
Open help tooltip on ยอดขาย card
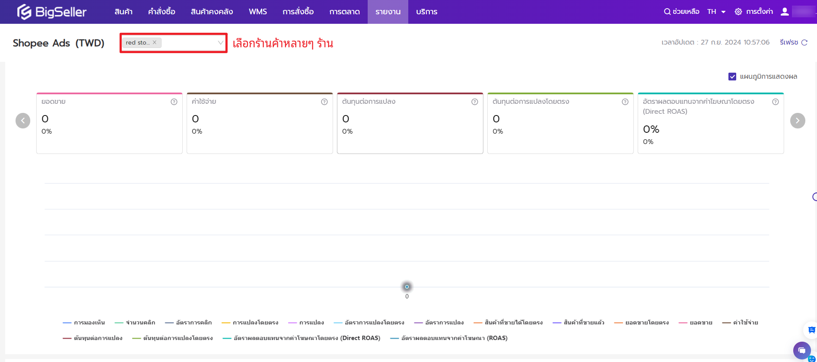point(174,102)
